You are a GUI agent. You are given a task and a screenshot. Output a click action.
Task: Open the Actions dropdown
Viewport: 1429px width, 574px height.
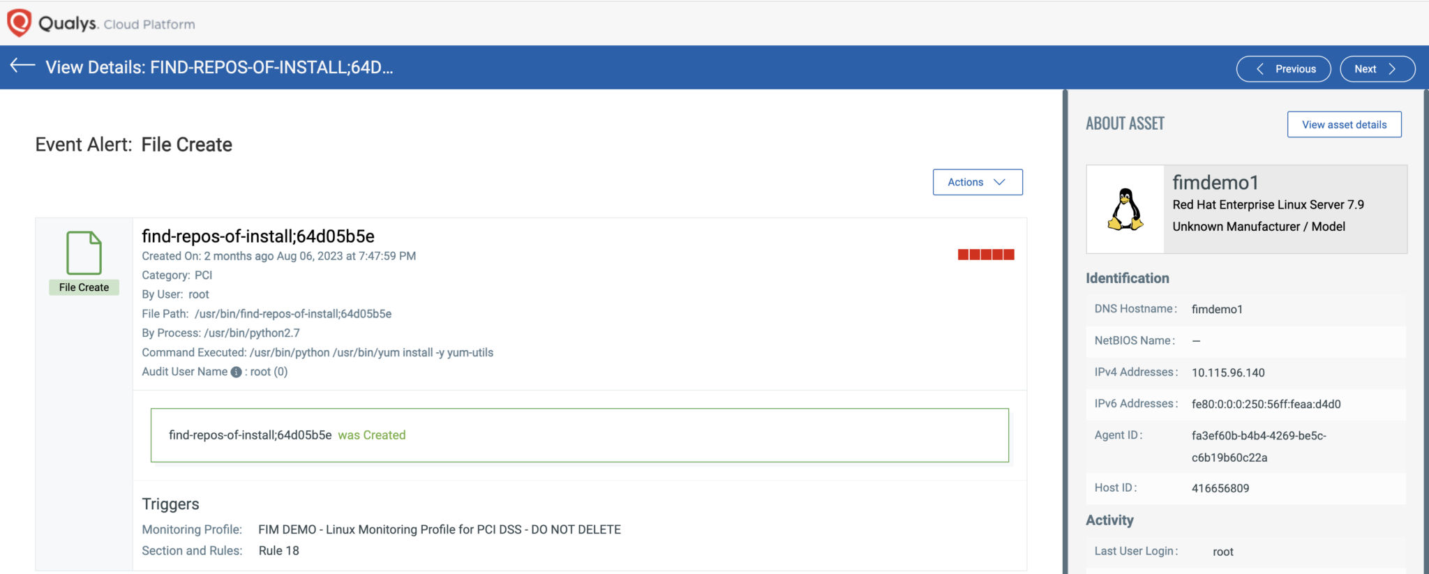(978, 182)
